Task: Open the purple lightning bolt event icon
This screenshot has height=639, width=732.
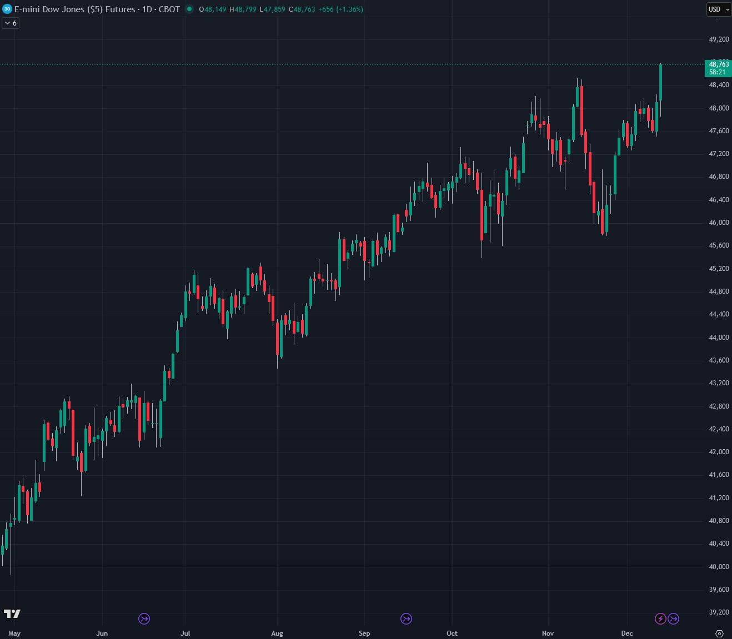Action: tap(660, 618)
